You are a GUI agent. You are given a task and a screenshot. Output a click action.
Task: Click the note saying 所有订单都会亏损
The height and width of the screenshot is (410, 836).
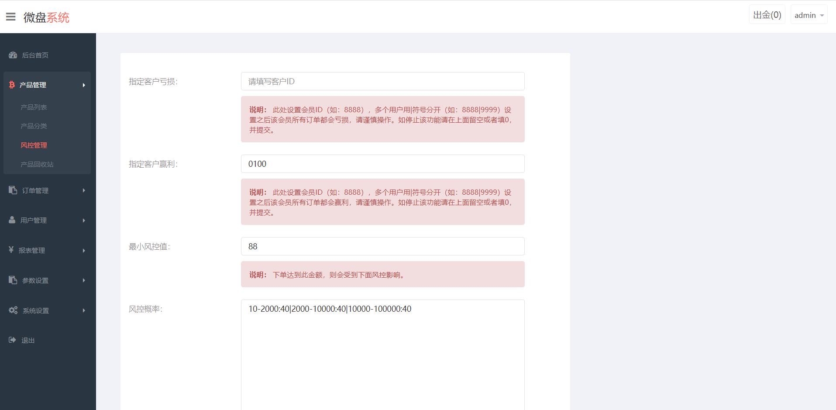tap(383, 119)
